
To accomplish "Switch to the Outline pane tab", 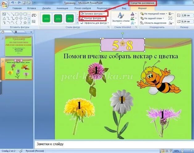I will (16, 32).
